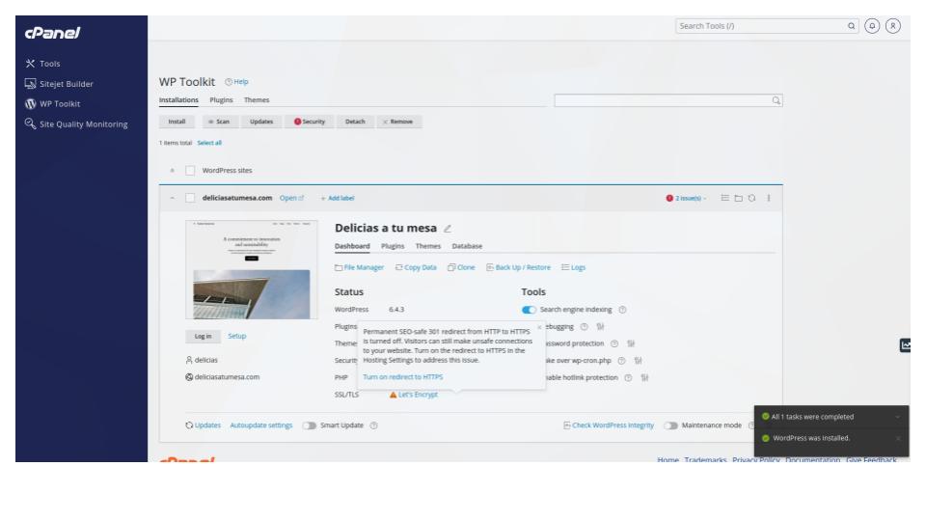Screen dimensions: 926x521
Task: Tick the WordPress sites select-all checkbox
Action: pyautogui.click(x=190, y=171)
